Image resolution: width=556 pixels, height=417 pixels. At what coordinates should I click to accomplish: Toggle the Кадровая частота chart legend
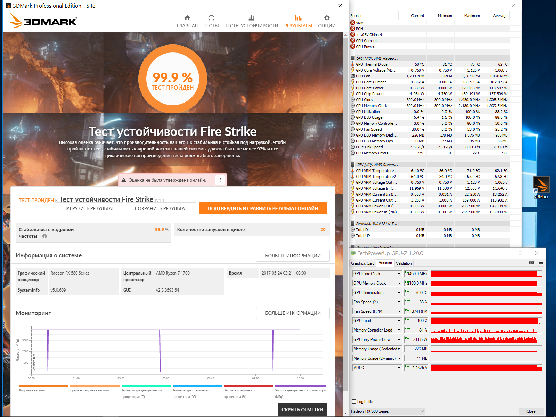pyautogui.click(x=44, y=389)
